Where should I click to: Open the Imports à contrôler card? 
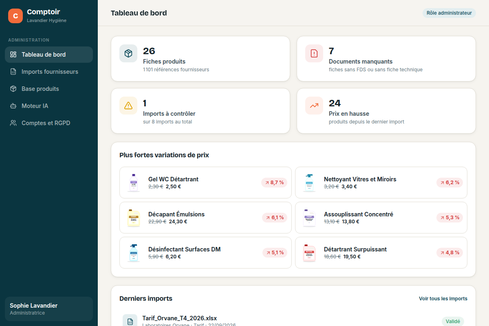click(x=200, y=111)
